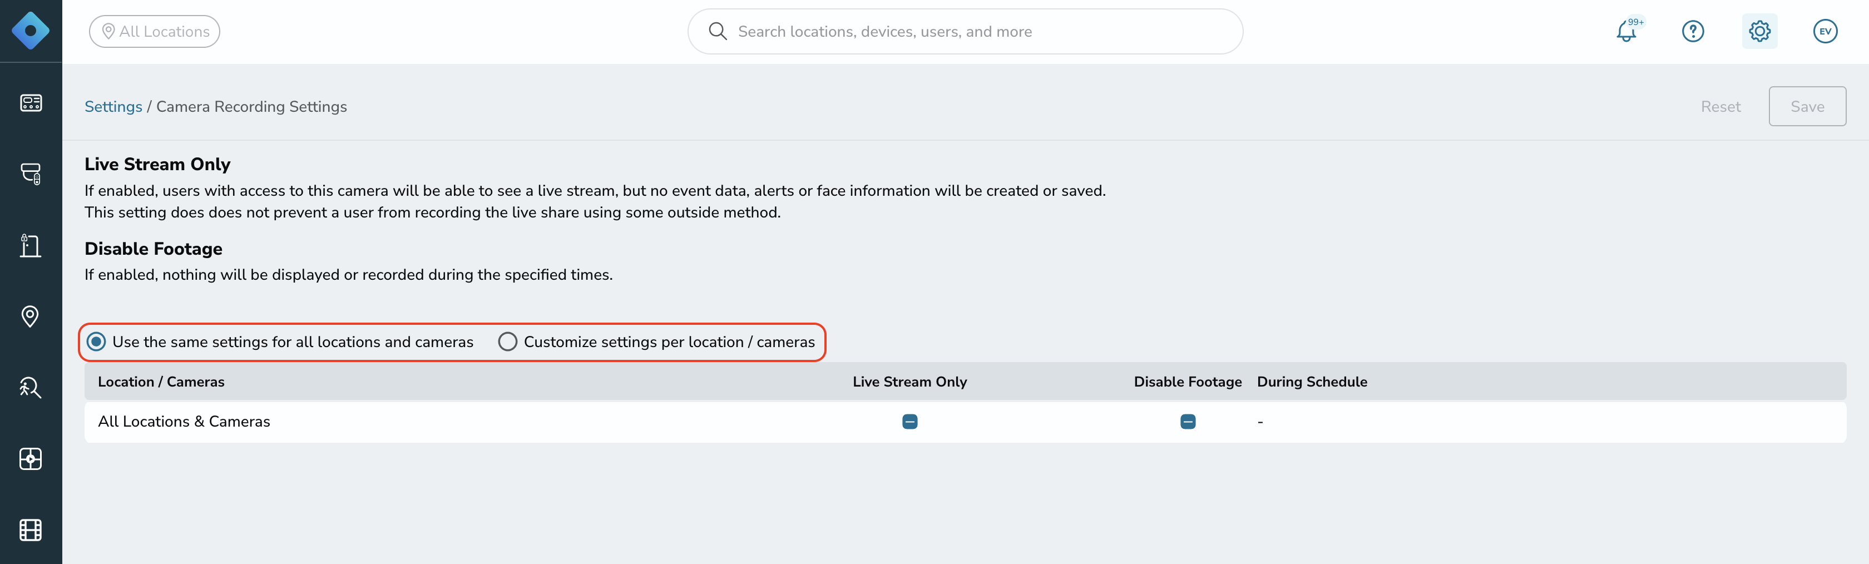Toggle Disable Footage checkbox for All Locations
The image size is (1869, 564).
pos(1188,422)
